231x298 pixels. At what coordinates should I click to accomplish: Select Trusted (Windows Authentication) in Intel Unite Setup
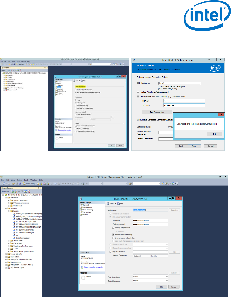coord(138,92)
